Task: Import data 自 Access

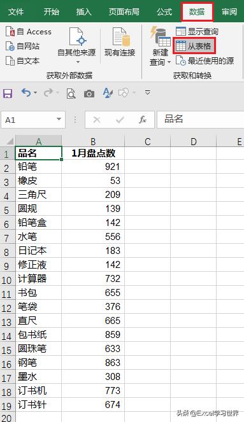Action: click(x=29, y=32)
